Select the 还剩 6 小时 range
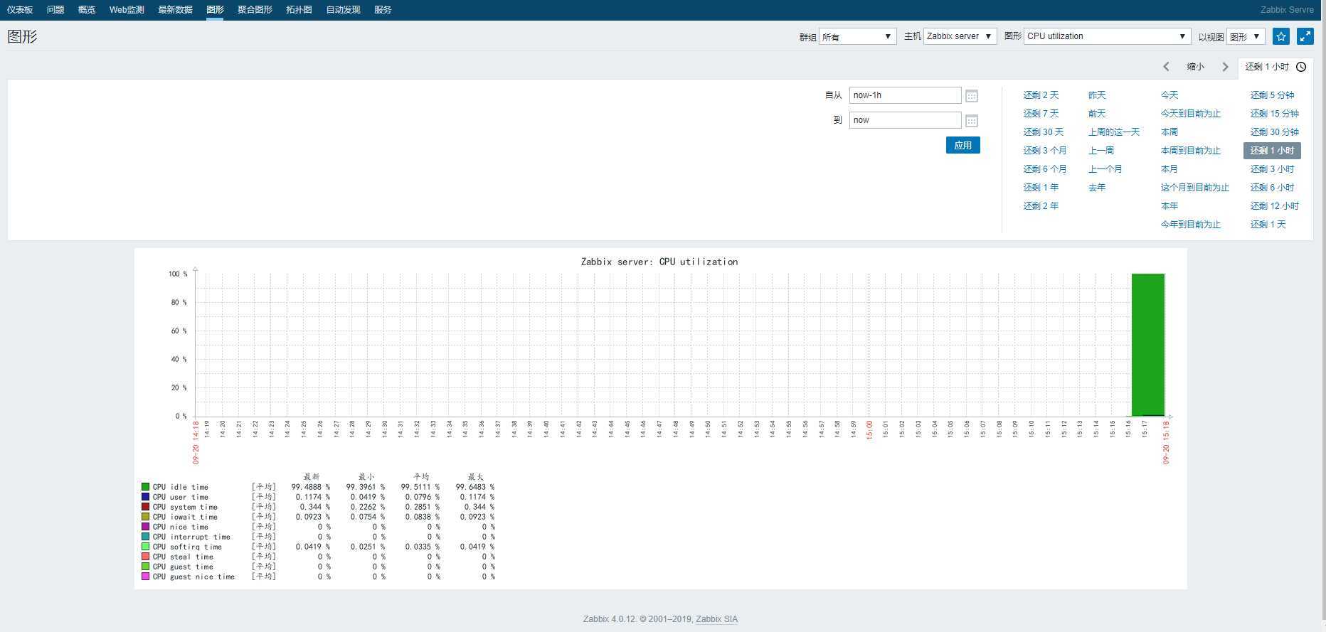This screenshot has width=1326, height=632. [x=1273, y=188]
